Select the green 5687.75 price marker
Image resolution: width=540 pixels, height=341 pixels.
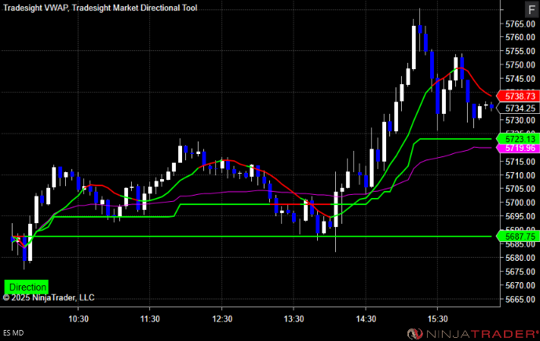pos(518,236)
